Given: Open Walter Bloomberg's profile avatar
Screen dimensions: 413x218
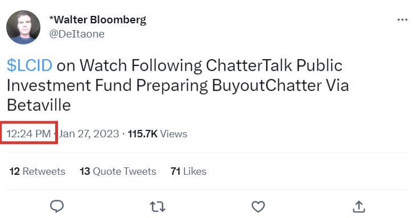Looking at the screenshot, I should [x=23, y=27].
